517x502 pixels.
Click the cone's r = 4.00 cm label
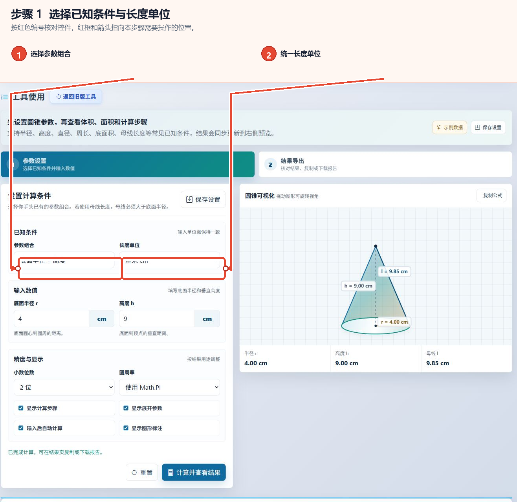(394, 322)
